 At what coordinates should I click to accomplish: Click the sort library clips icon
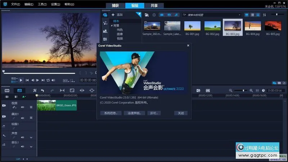264,15
